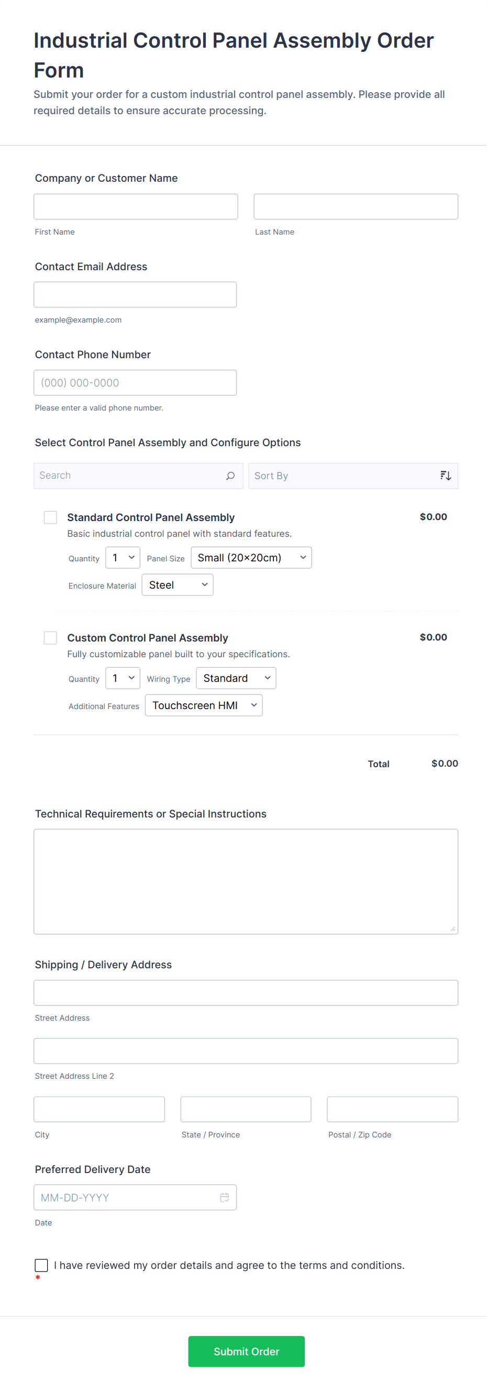Click the Submit Order button
Image resolution: width=487 pixels, height=1393 pixels.
click(246, 1351)
